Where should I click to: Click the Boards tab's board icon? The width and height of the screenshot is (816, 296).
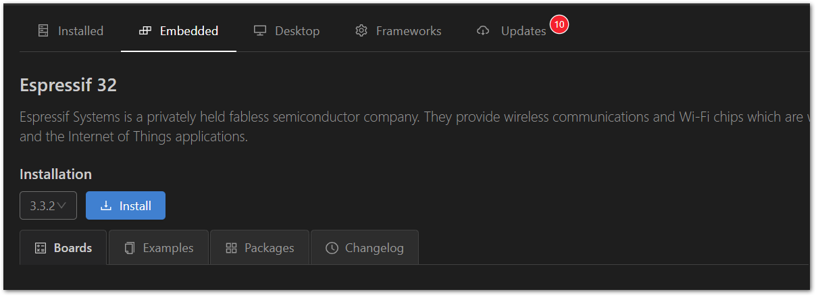41,248
